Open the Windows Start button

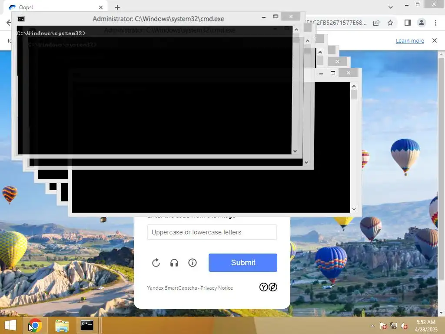point(10,325)
